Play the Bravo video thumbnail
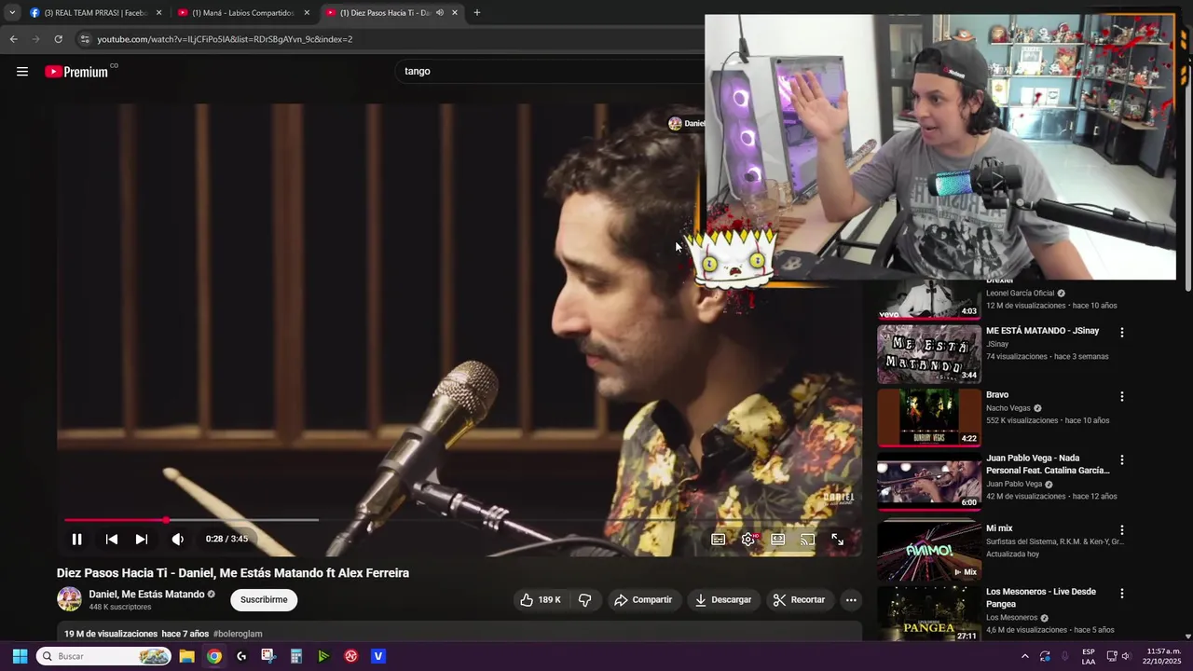1193x671 pixels. [x=929, y=417]
